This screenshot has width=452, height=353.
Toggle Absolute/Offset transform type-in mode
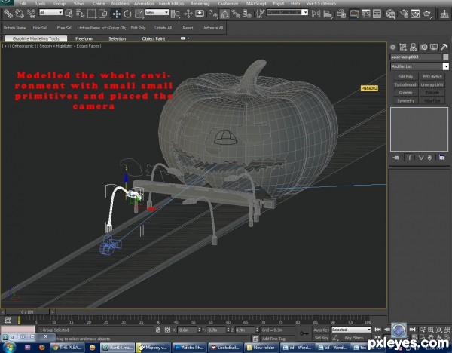pyautogui.click(x=167, y=330)
